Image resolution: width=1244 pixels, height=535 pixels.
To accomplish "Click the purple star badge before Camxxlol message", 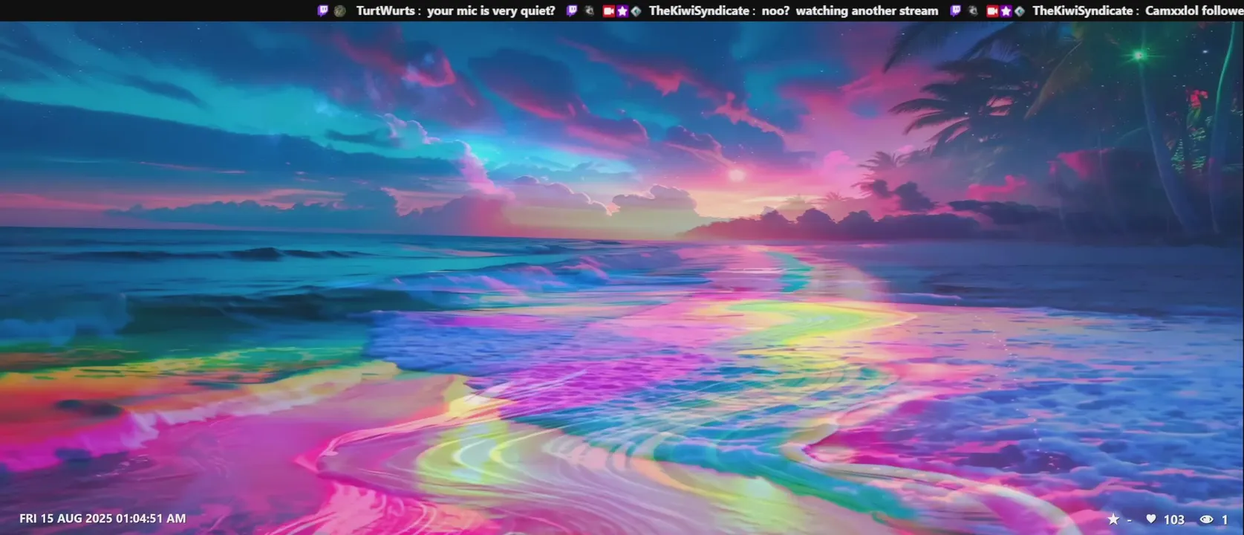I will click(1006, 10).
